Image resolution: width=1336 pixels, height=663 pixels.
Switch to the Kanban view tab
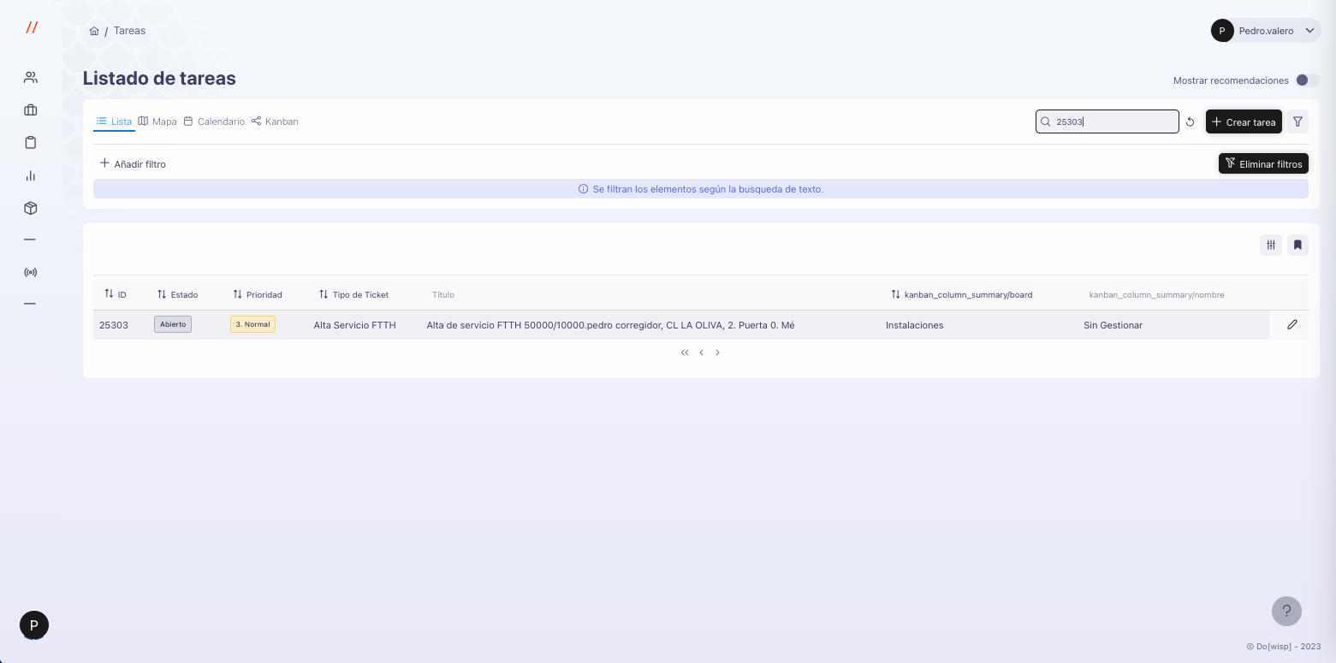point(275,121)
